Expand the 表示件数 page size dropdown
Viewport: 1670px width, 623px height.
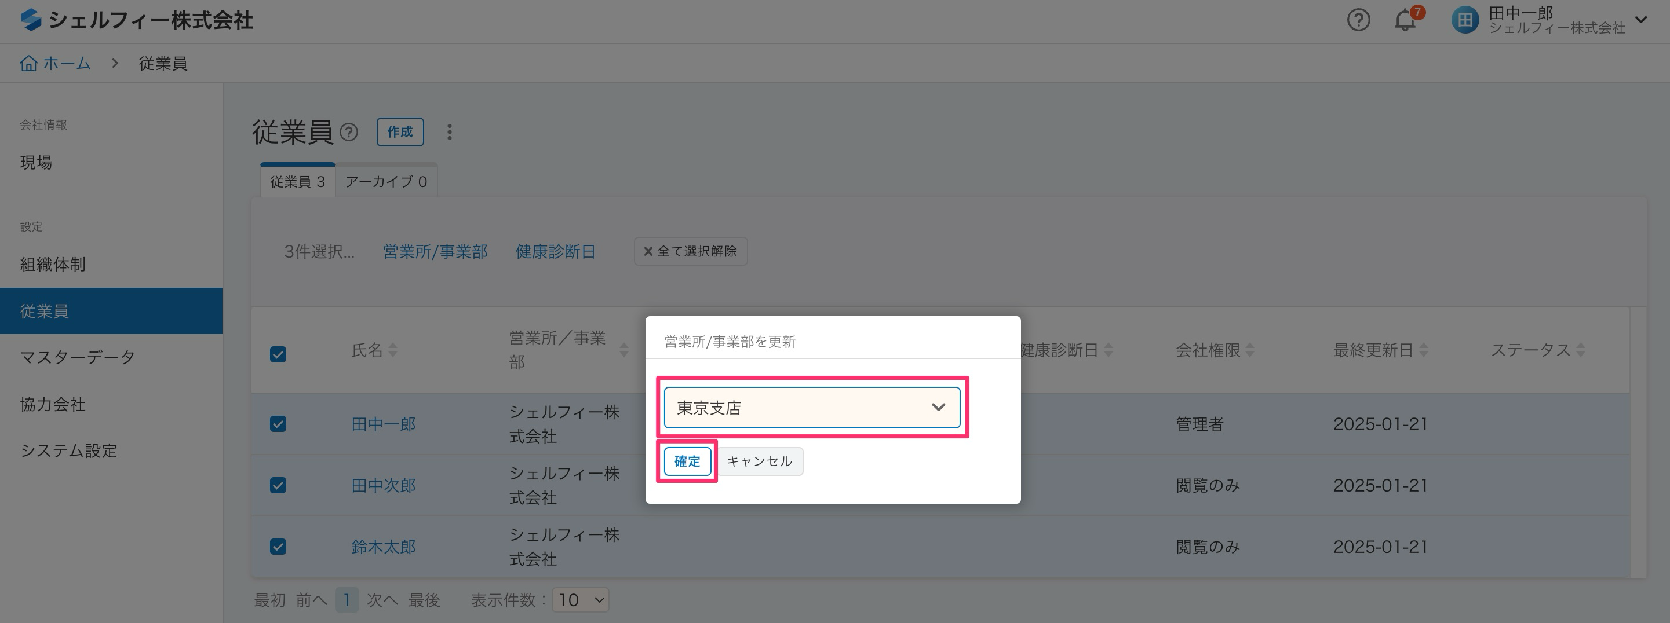pos(581,600)
